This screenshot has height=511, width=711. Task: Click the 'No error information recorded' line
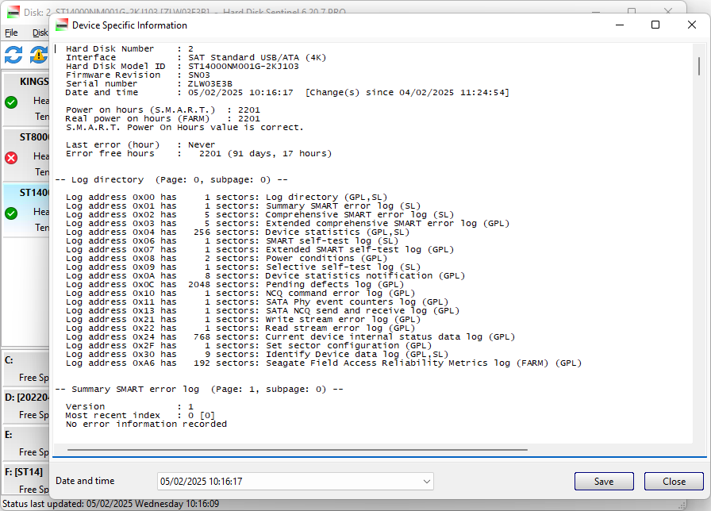click(146, 424)
